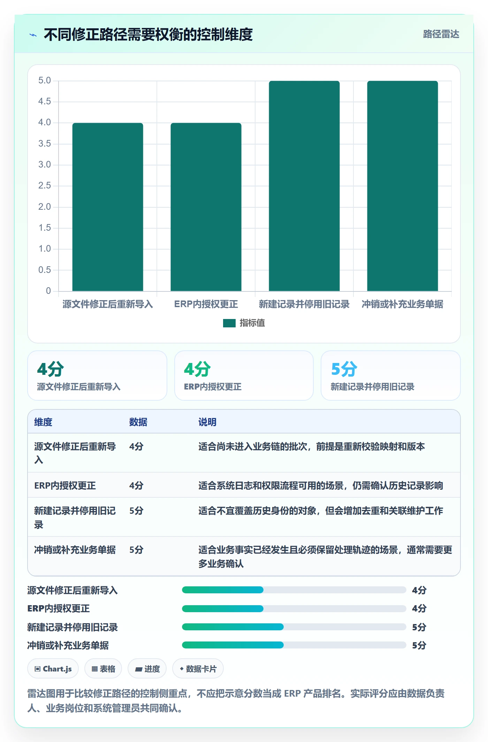Click the footer note about 雷达图

pos(236,701)
